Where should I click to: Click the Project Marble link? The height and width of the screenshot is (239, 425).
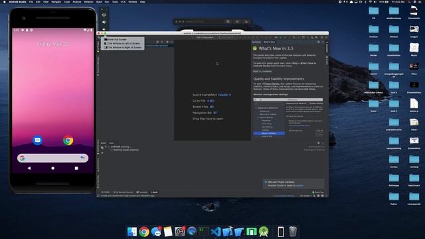272,84
